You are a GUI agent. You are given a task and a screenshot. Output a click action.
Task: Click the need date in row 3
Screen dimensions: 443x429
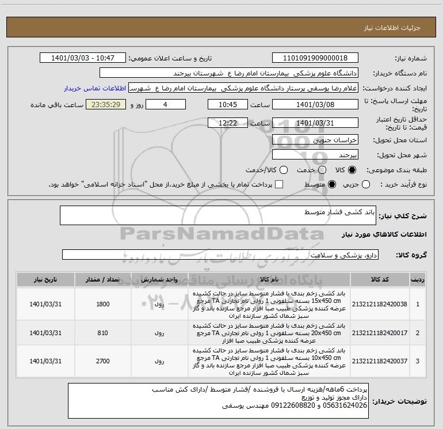point(45,361)
